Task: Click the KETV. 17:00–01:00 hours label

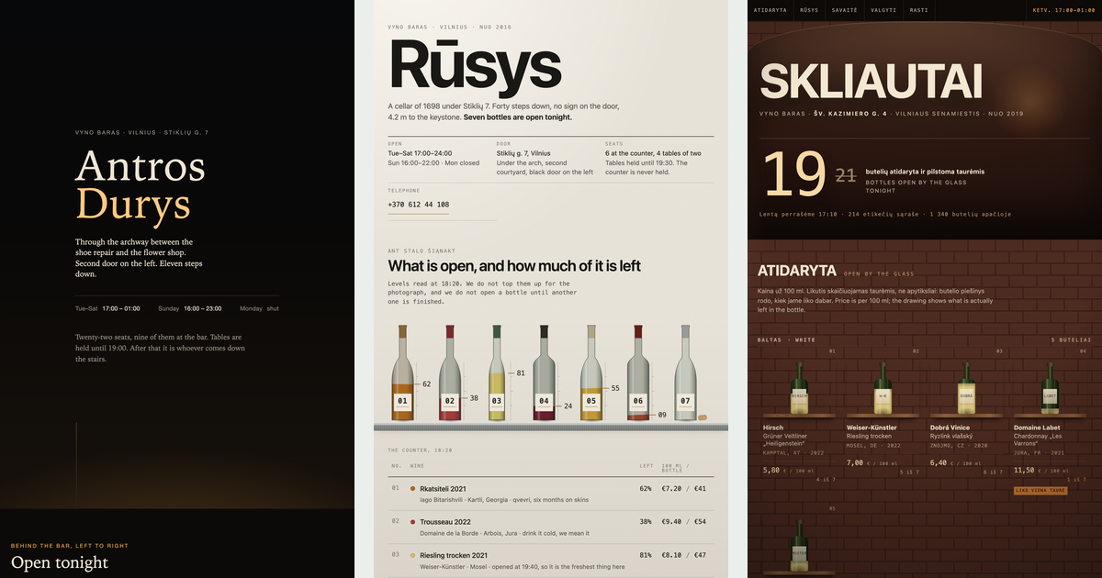Action: point(1064,9)
